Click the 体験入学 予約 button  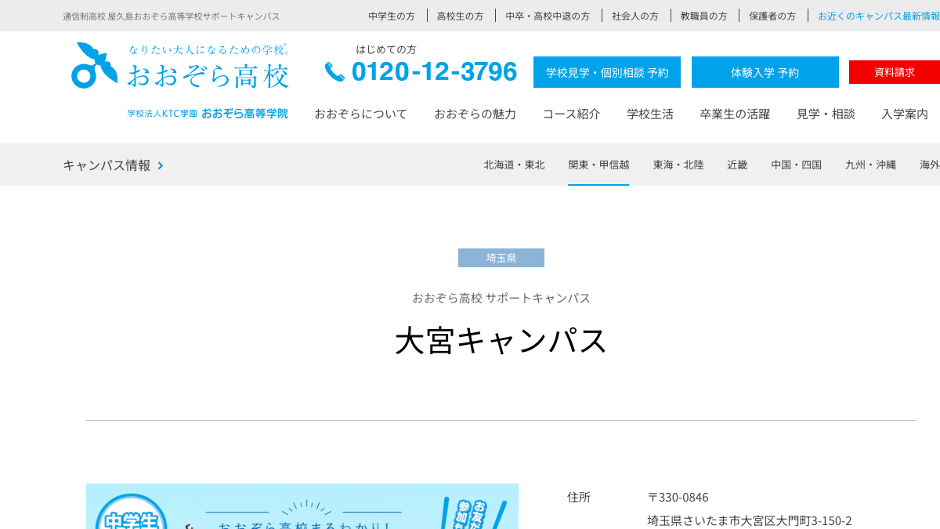click(765, 72)
